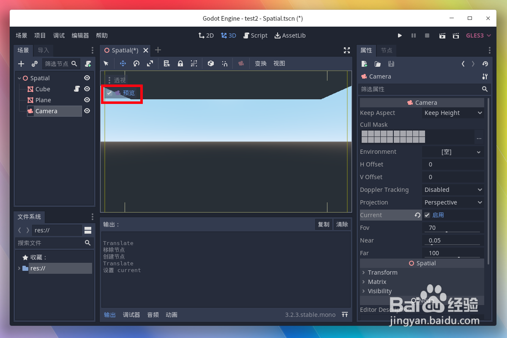Open the Projection dropdown
The width and height of the screenshot is (507, 338).
pos(453,202)
